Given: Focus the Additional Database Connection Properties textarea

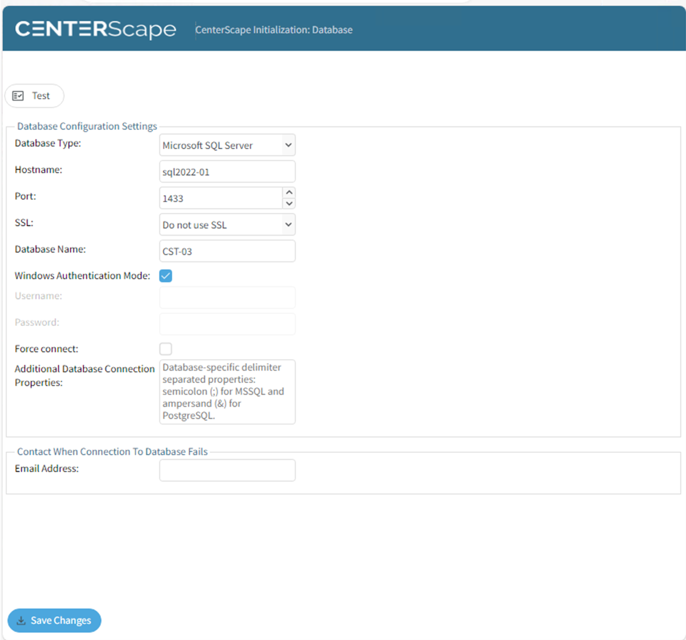Looking at the screenshot, I should (227, 391).
